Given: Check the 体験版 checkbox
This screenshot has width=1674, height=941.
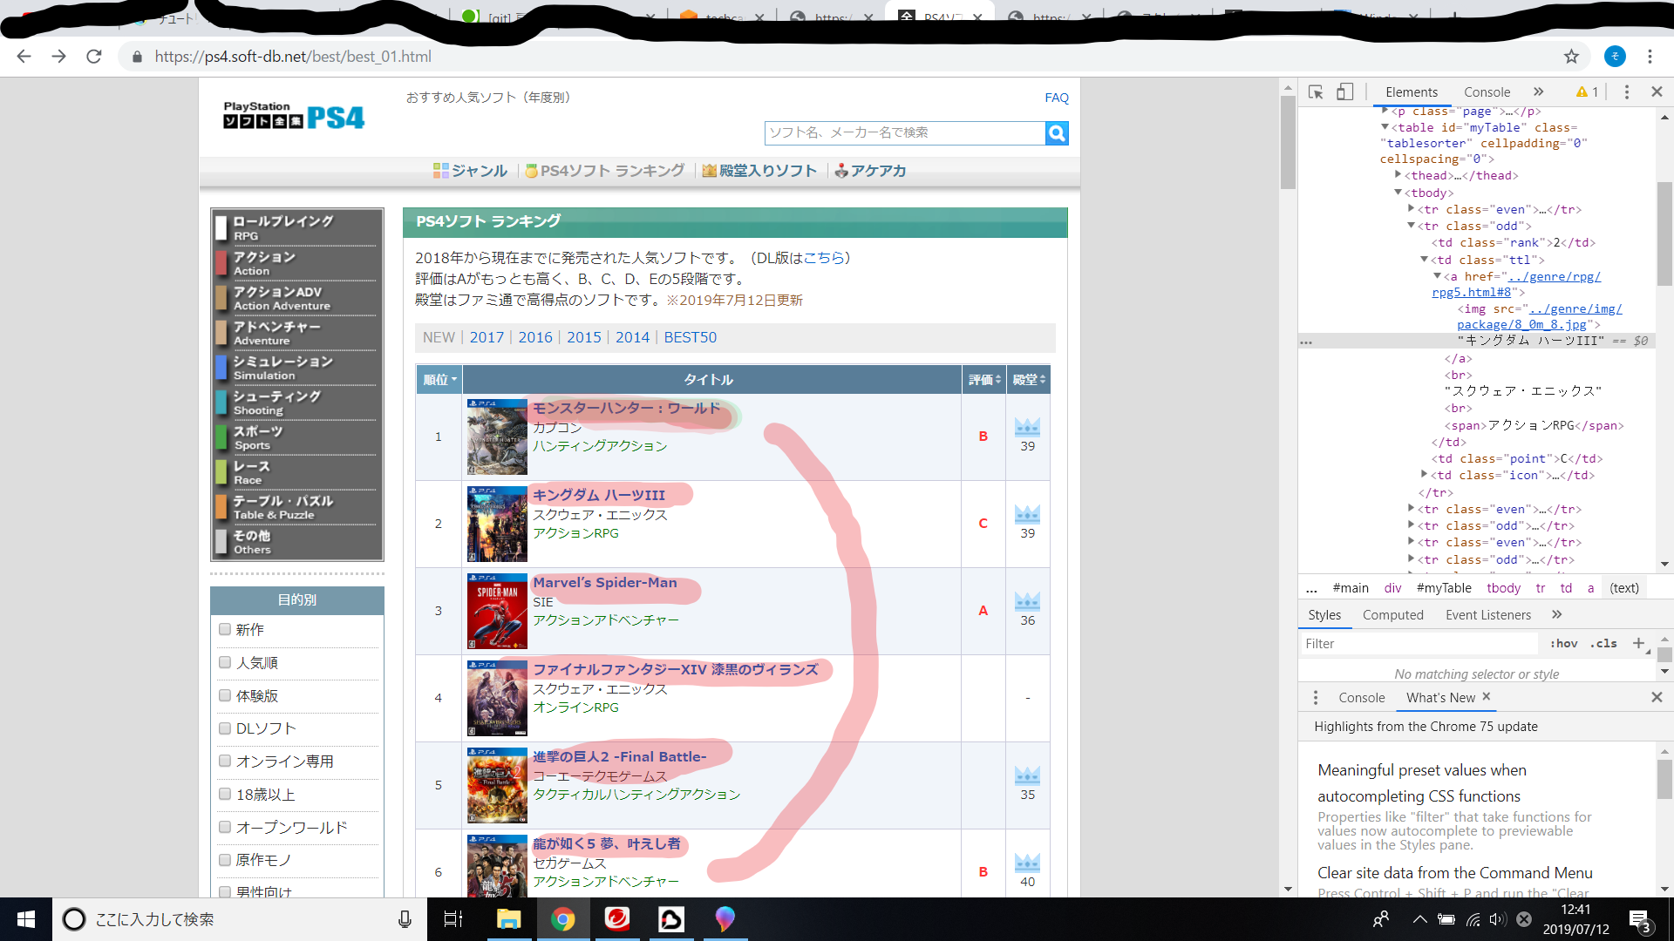Looking at the screenshot, I should (x=225, y=695).
